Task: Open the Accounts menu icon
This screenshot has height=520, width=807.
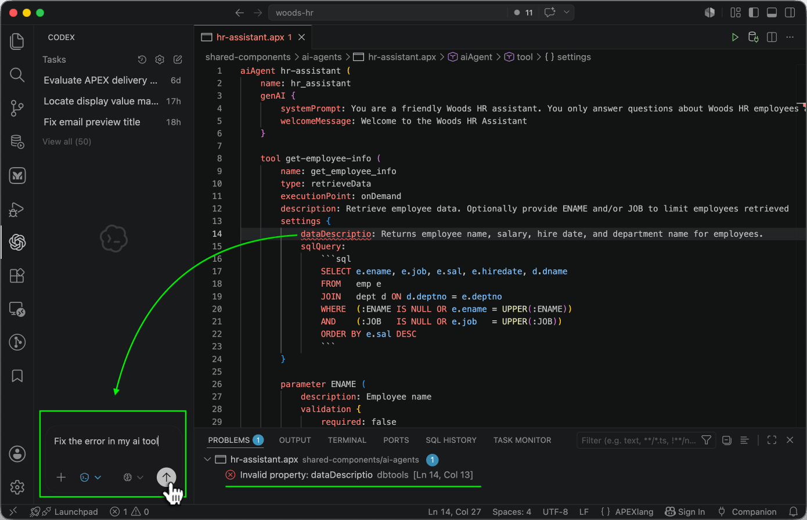Action: tap(17, 453)
